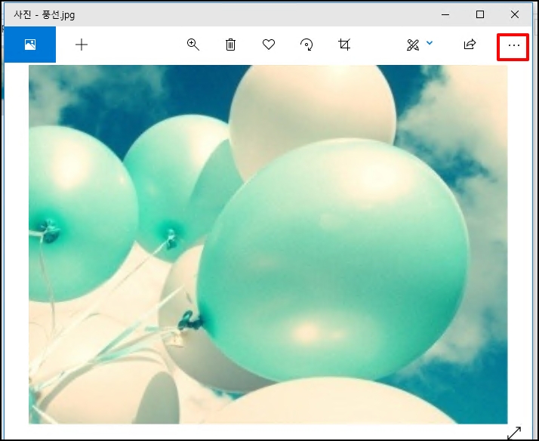
Task: Open the see more ellipsis menu
Action: [513, 45]
